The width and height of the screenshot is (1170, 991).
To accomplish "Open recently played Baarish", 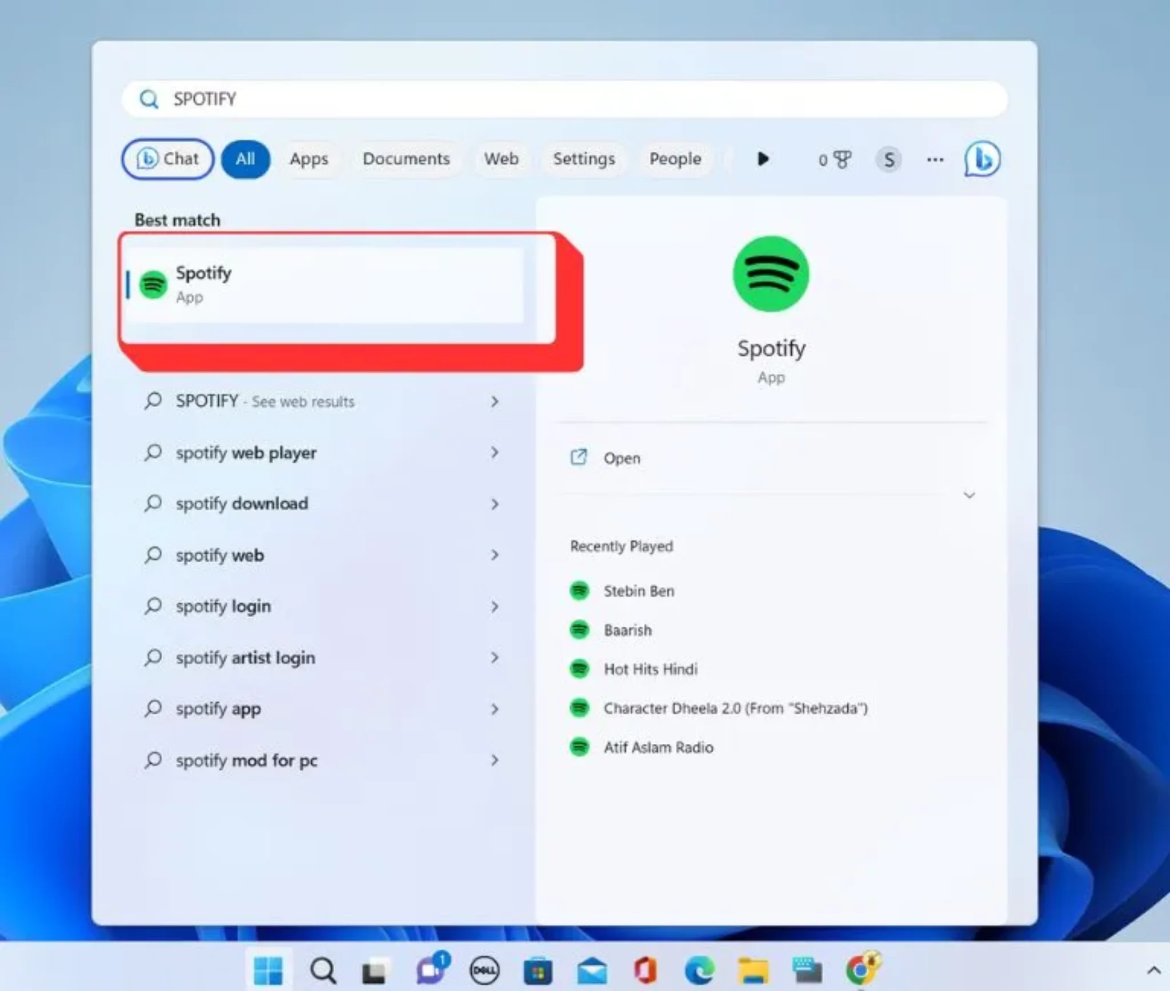I will pos(627,630).
